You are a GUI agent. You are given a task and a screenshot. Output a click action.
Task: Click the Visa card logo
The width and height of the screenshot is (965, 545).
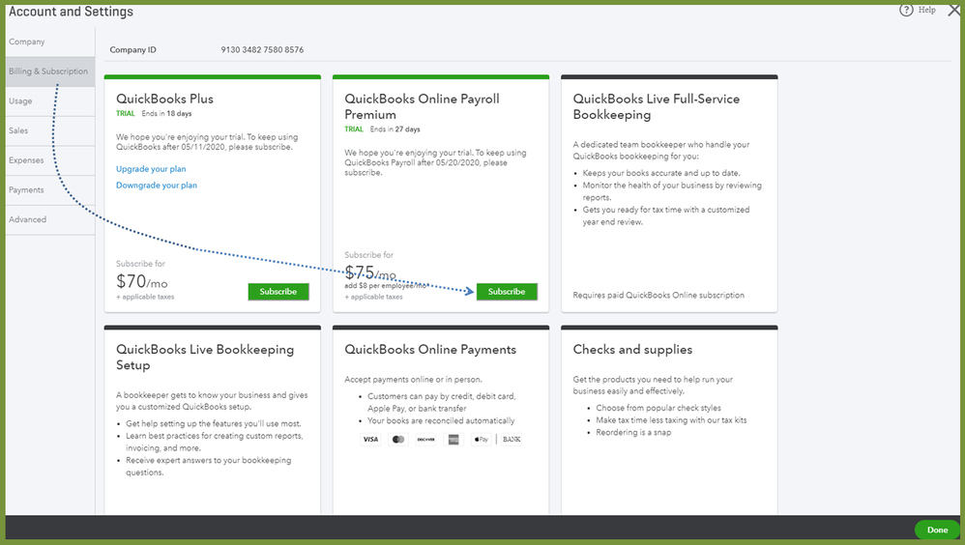point(370,440)
